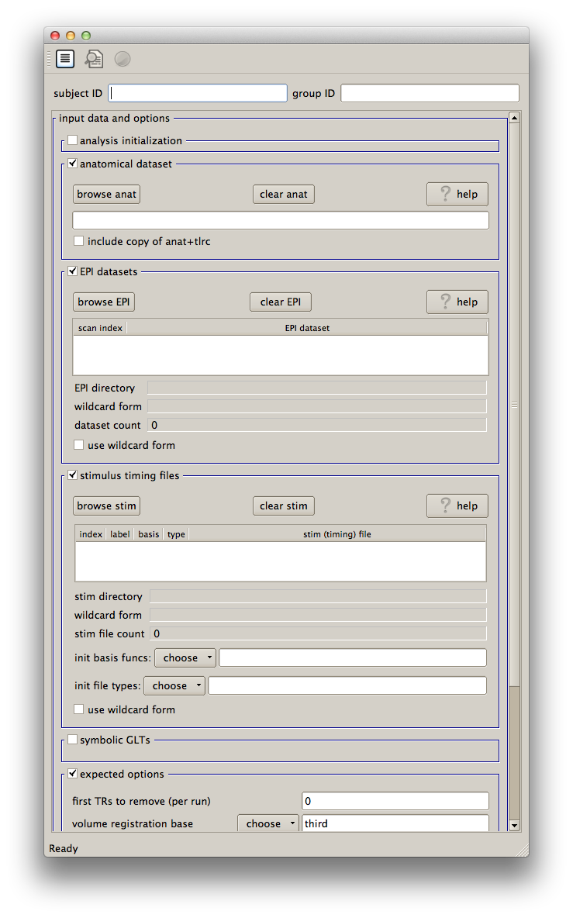Image resolution: width=573 pixels, height=918 pixels.
Task: Open help for stimulus timing files
Action: [457, 506]
